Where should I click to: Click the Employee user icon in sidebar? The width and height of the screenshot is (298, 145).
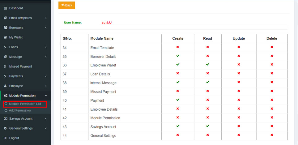6,86
